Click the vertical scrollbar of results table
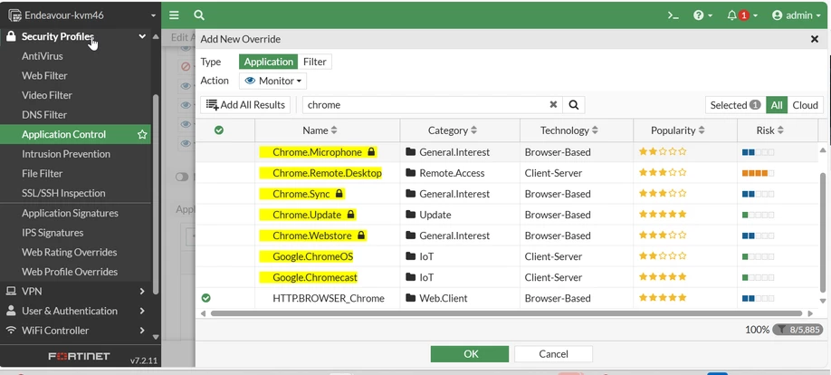 [x=823, y=231]
